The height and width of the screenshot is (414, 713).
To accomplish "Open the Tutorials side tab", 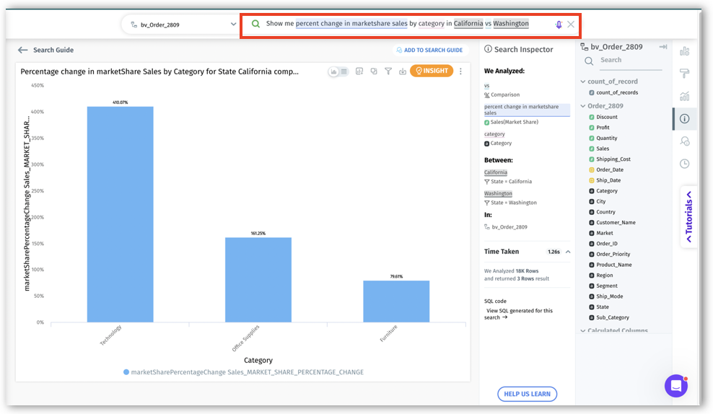I will tap(688, 216).
